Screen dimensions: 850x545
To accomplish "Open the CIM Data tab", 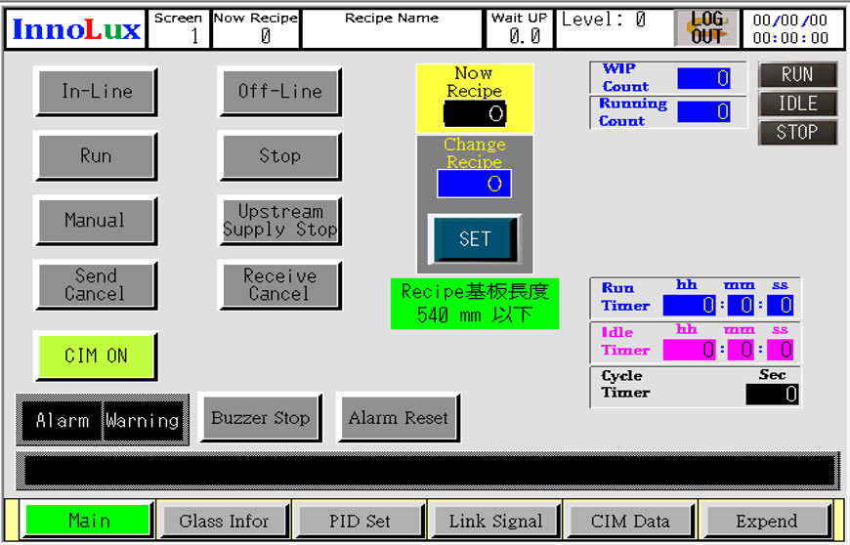I will pyautogui.click(x=630, y=521).
